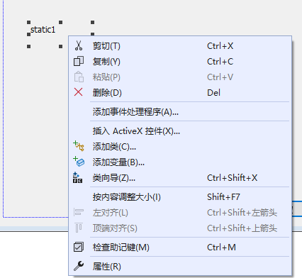Click the Copy pages icon
This screenshot has width=302, height=278.
pos(79,61)
